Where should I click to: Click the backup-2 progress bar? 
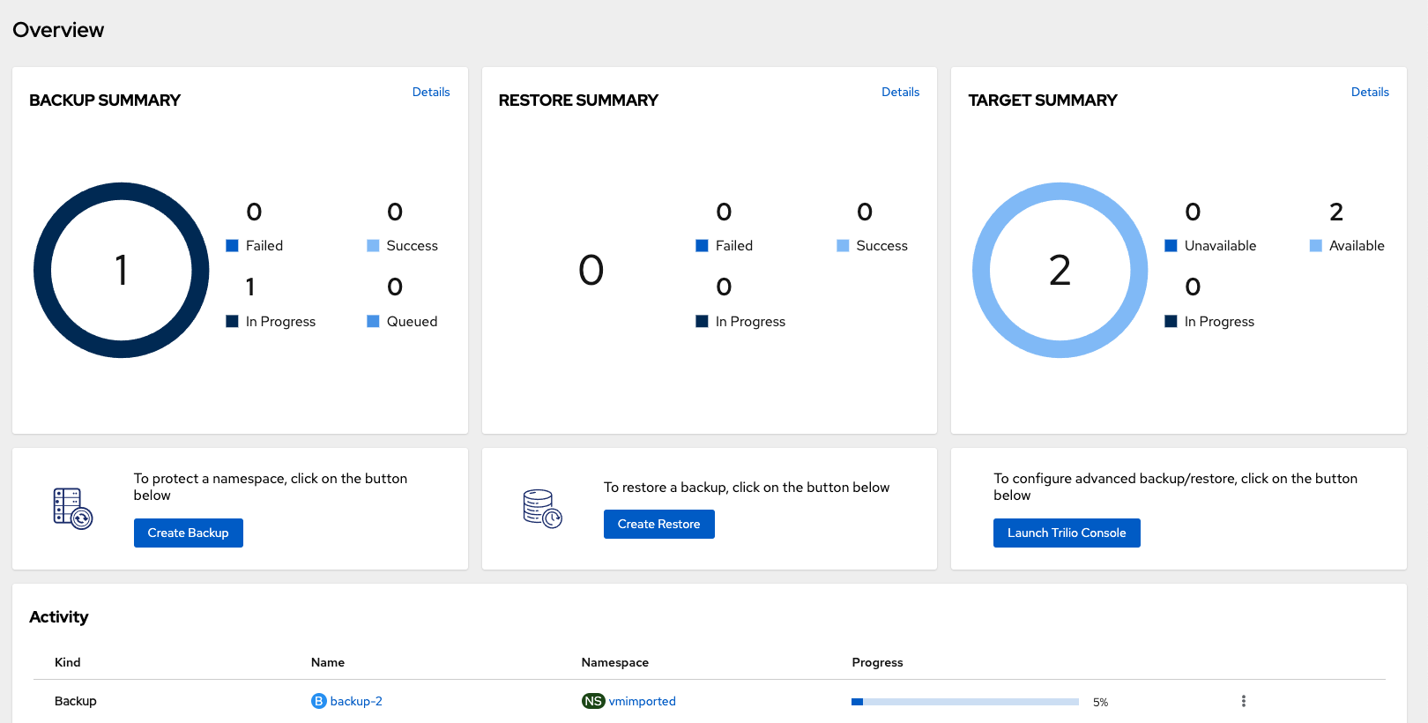pos(964,702)
